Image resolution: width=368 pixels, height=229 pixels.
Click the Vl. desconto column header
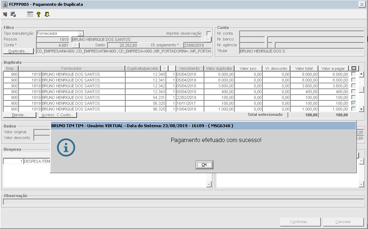(276, 68)
